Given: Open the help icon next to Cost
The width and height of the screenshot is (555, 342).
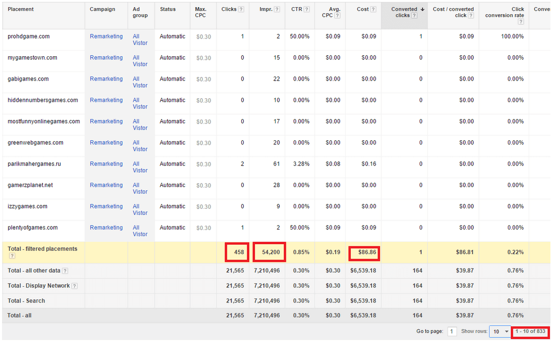Looking at the screenshot, I should tap(374, 9).
